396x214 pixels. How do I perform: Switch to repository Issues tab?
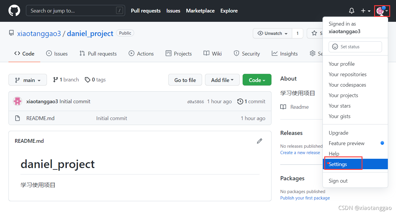tap(57, 53)
